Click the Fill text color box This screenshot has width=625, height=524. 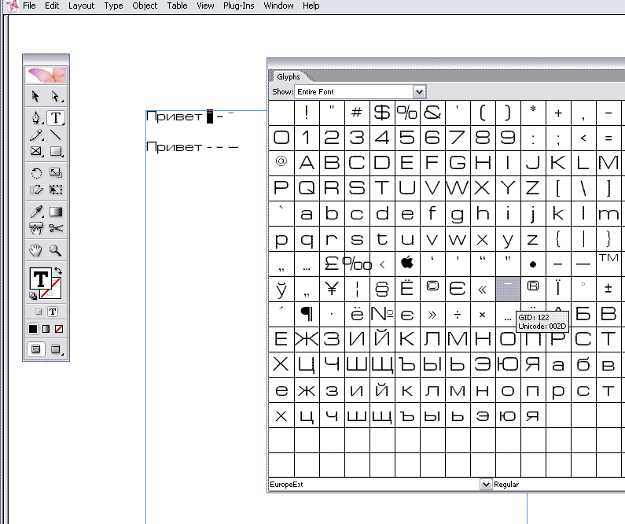coord(41,279)
